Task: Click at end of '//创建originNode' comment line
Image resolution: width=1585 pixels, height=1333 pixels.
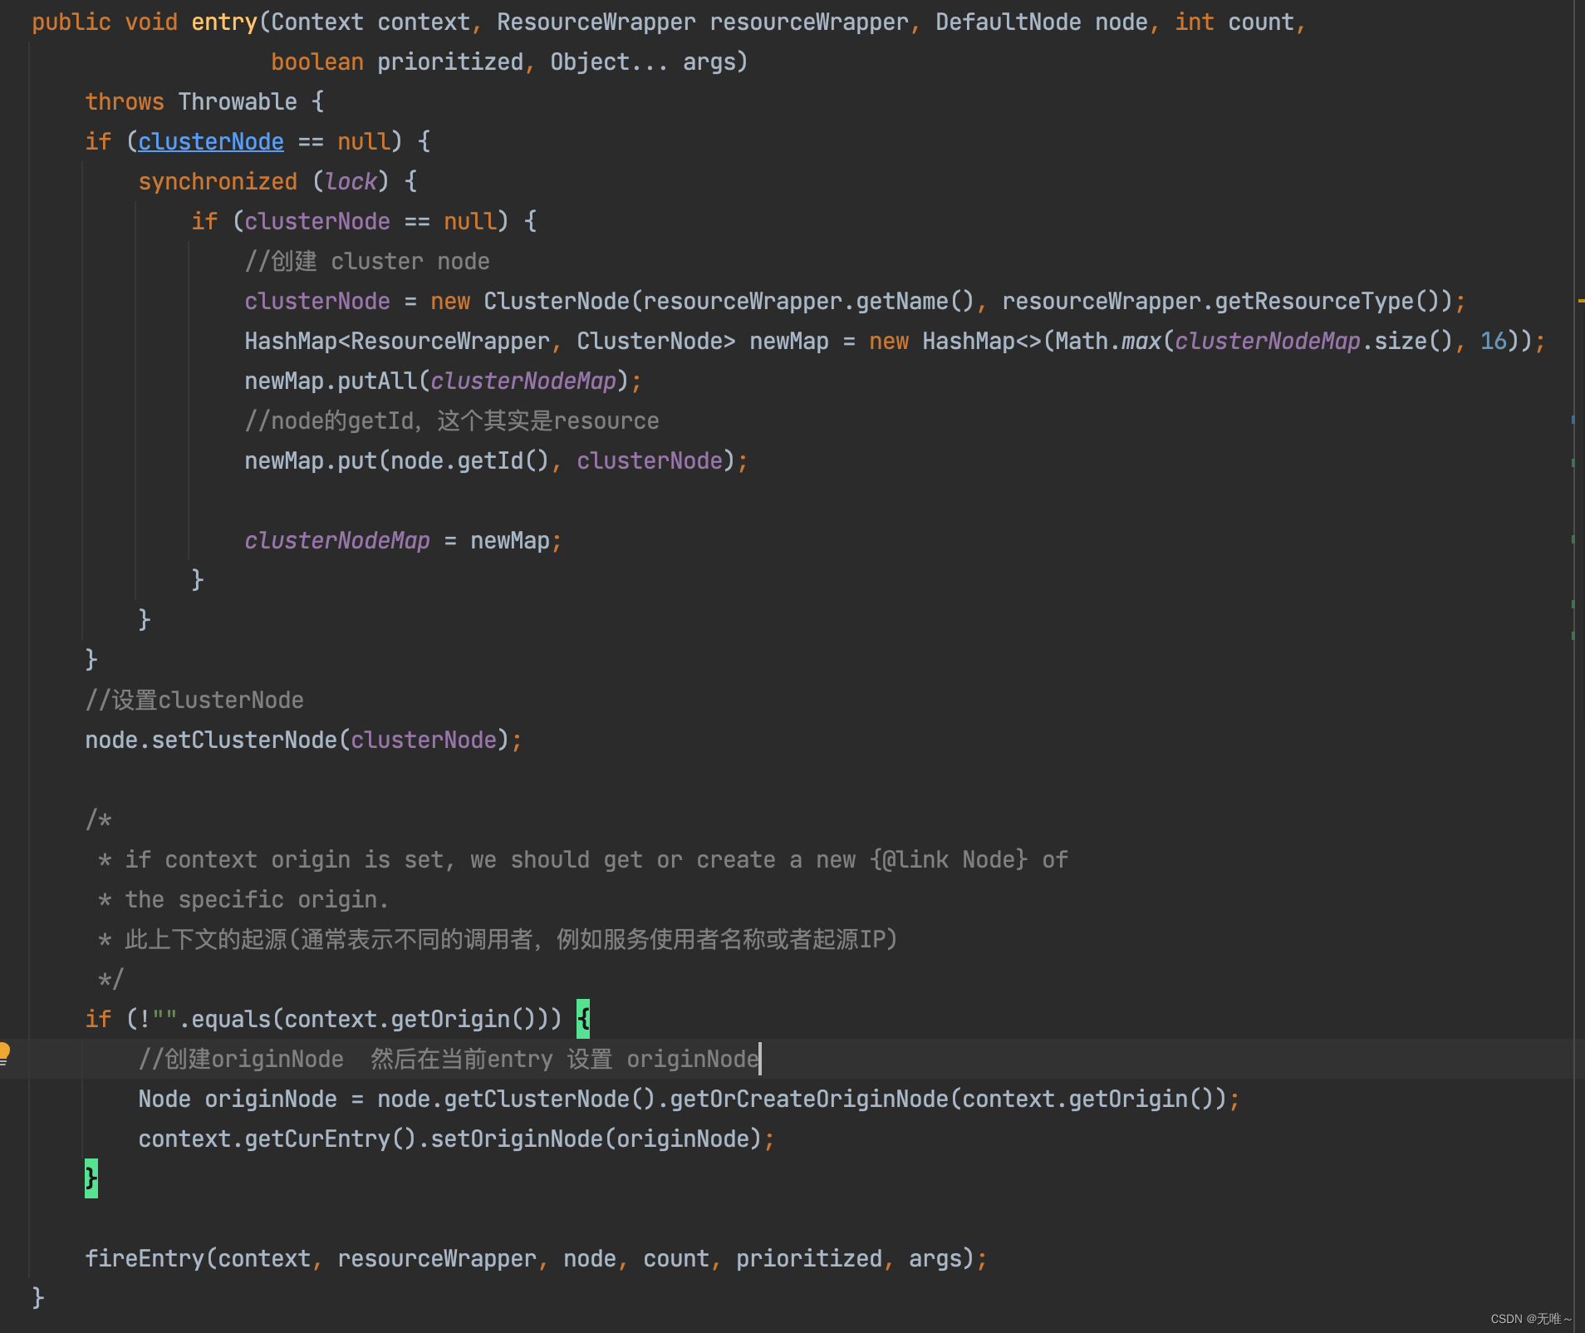Action: point(758,1059)
